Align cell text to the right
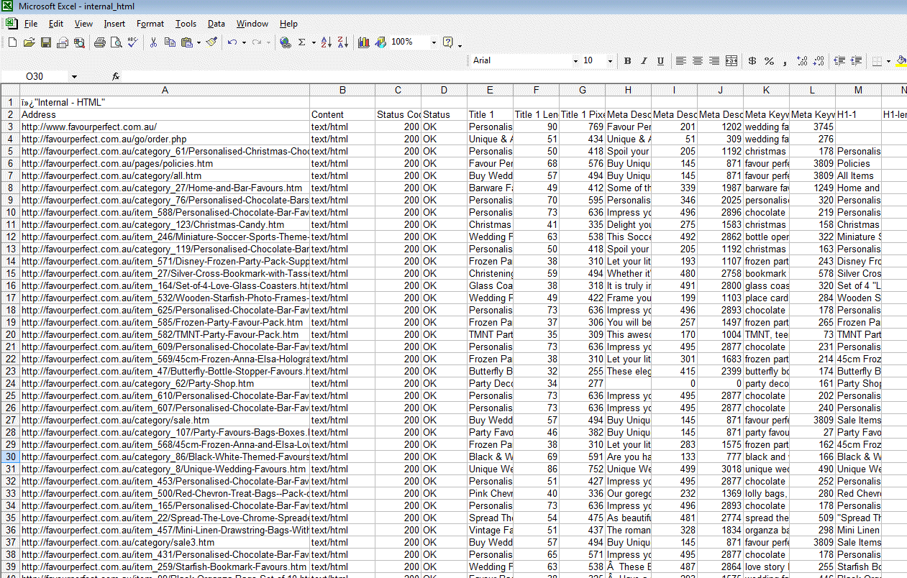 tap(714, 61)
